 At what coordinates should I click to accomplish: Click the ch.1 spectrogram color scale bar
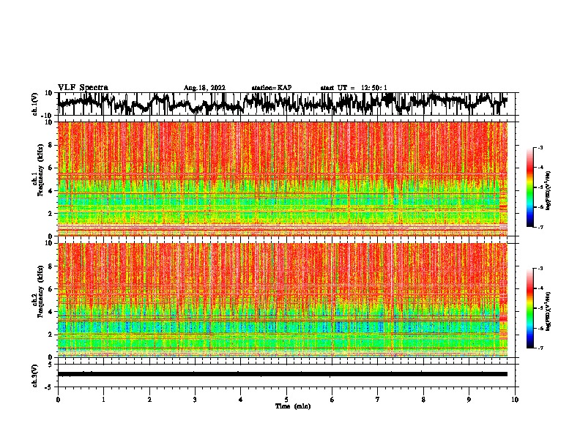pyautogui.click(x=529, y=187)
